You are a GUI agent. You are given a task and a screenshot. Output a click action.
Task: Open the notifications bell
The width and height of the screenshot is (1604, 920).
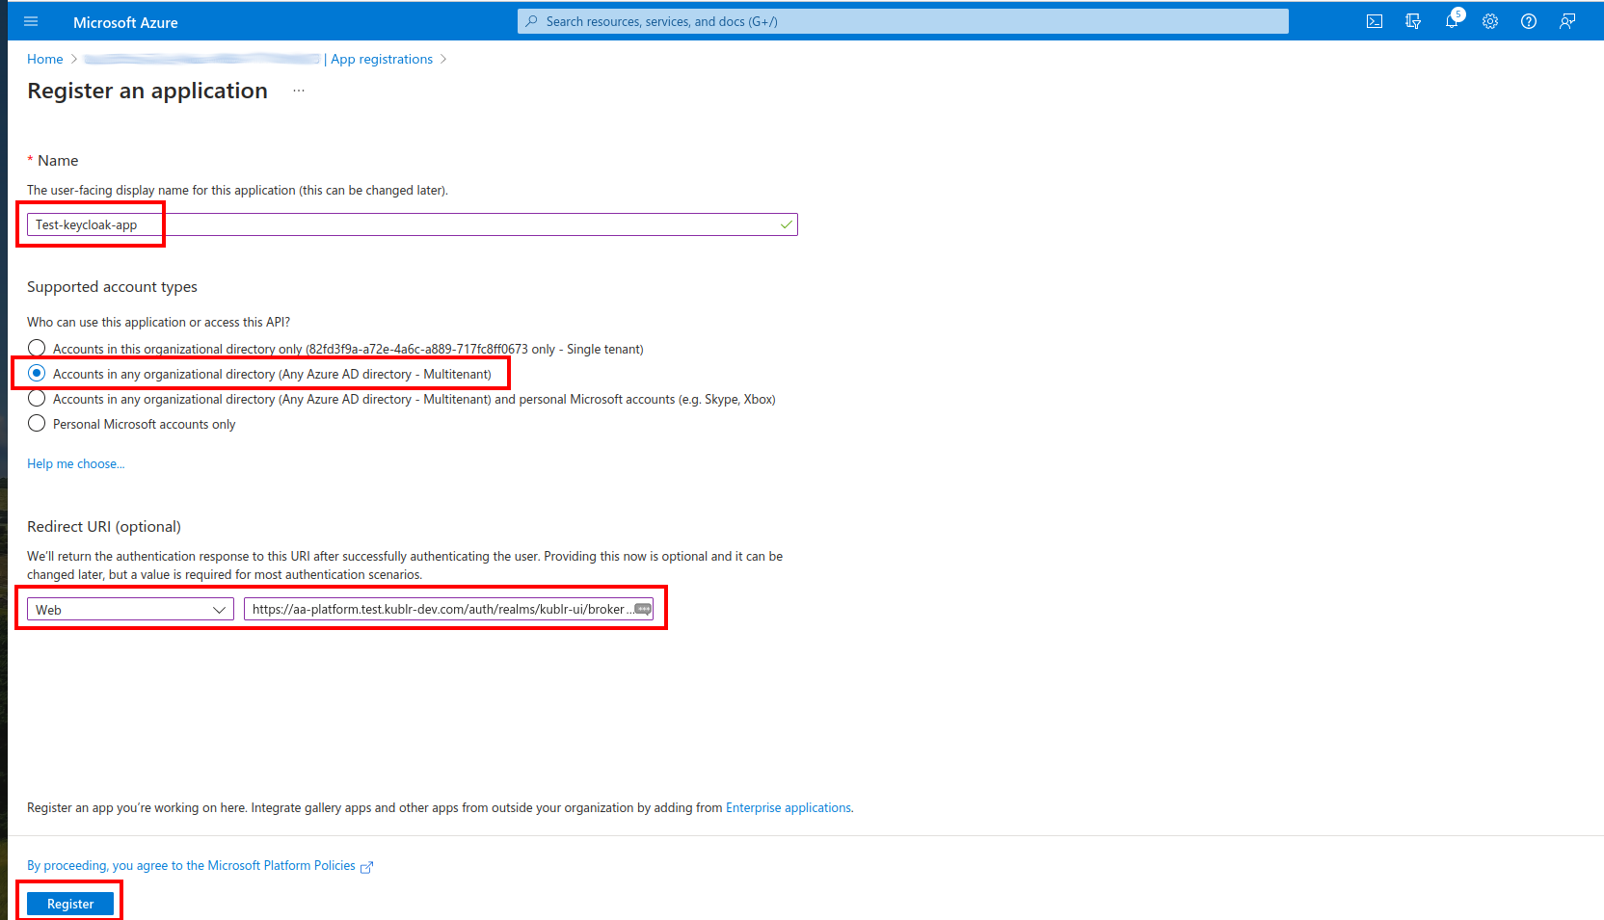point(1452,21)
